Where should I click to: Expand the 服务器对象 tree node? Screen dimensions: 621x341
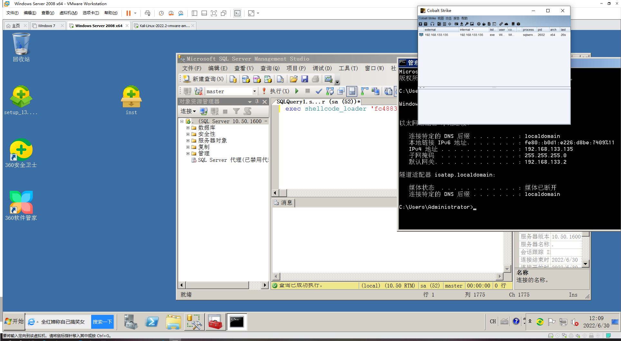(x=188, y=141)
